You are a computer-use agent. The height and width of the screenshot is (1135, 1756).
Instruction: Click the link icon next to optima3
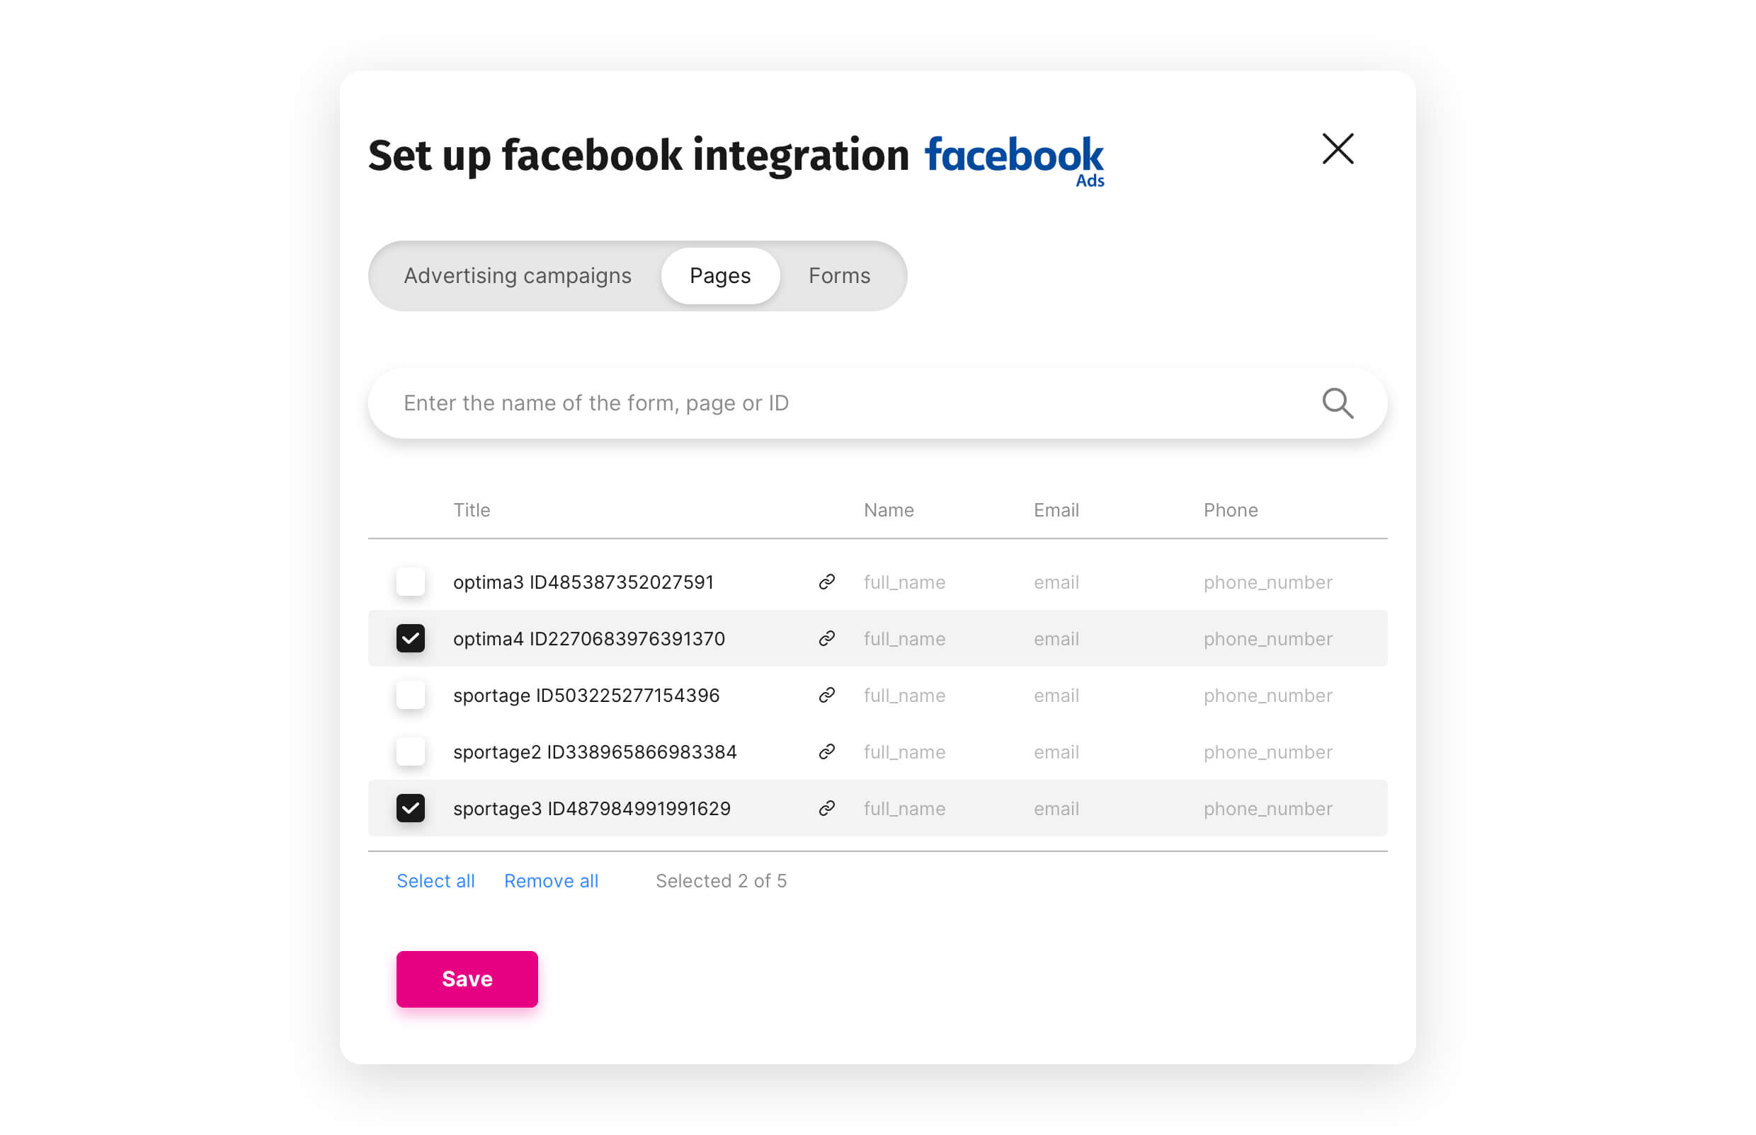(826, 582)
